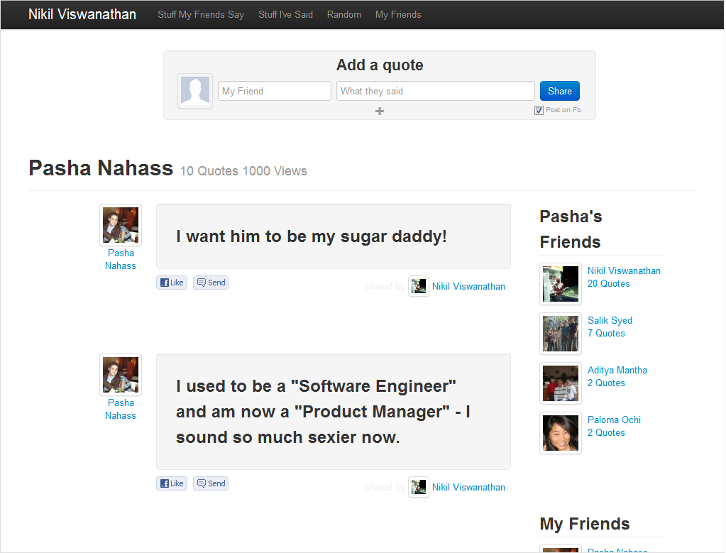The height and width of the screenshot is (553, 726).
Task: Send the Software Engineer quote
Action: 211,483
